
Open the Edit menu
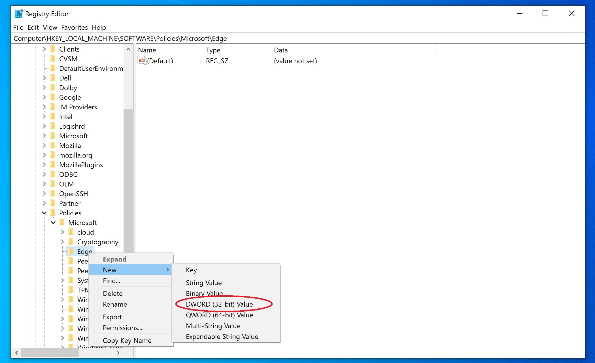(33, 27)
